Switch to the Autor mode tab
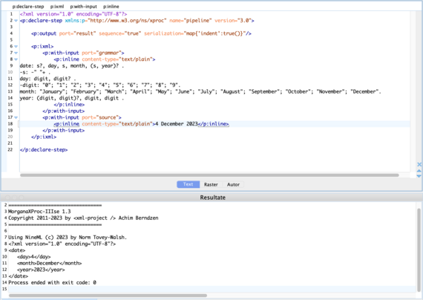This screenshot has height=300, width=423. 233,184
